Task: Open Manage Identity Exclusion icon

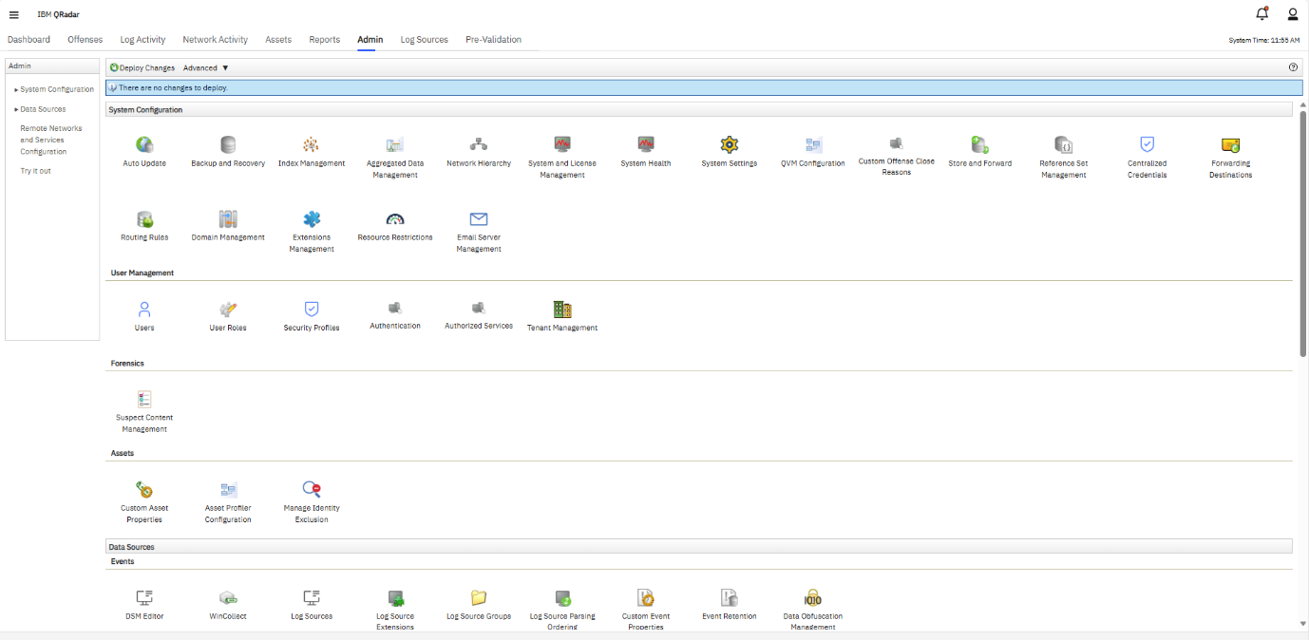Action: point(312,490)
